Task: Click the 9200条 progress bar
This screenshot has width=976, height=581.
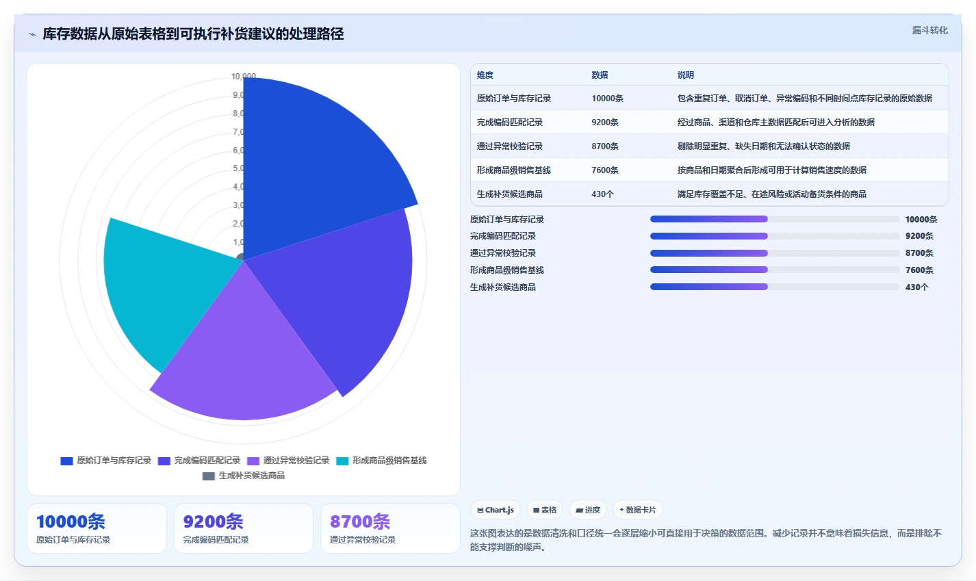Action: [775, 236]
